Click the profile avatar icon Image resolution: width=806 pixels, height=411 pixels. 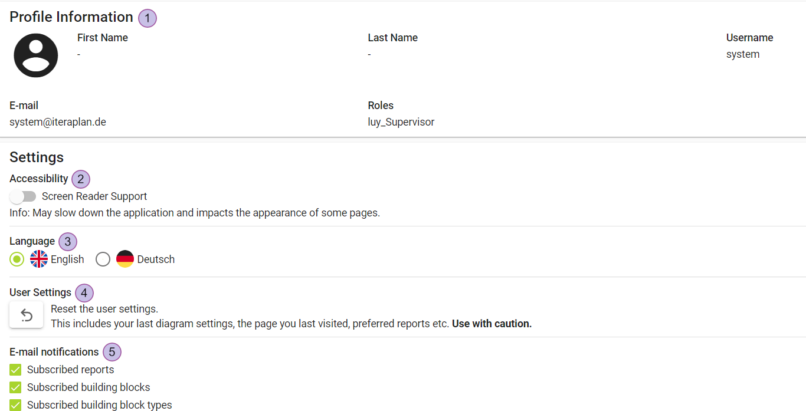(x=36, y=55)
